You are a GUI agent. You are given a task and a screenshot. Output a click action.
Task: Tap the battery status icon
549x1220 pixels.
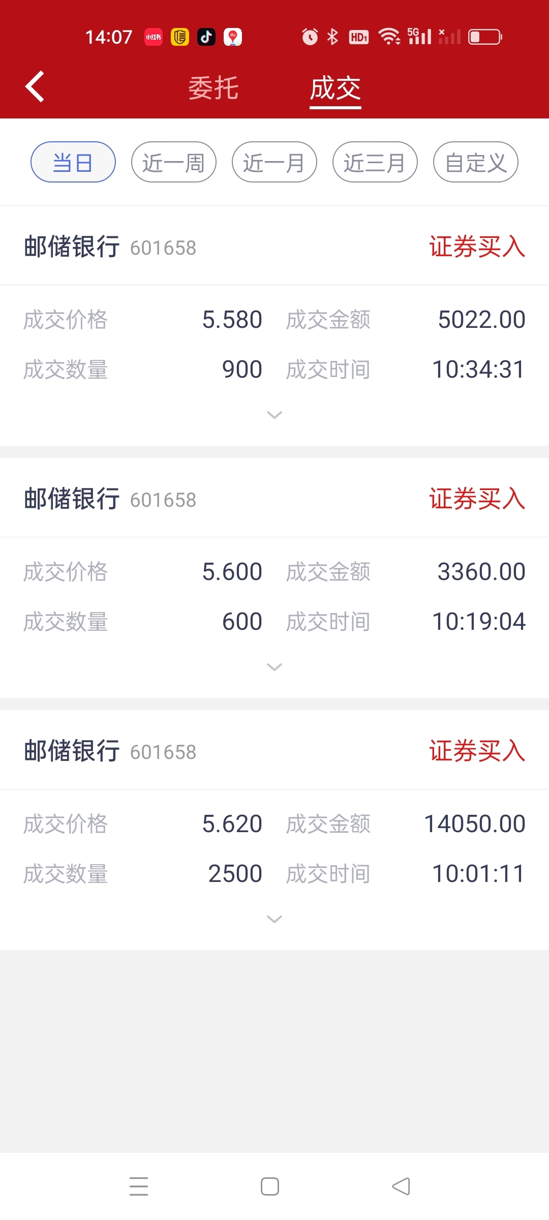(485, 37)
